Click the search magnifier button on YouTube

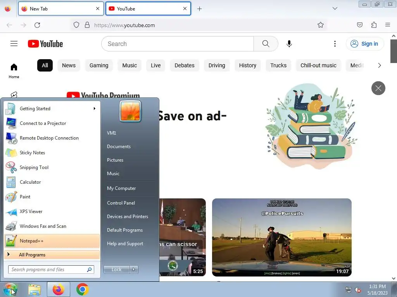click(x=266, y=44)
